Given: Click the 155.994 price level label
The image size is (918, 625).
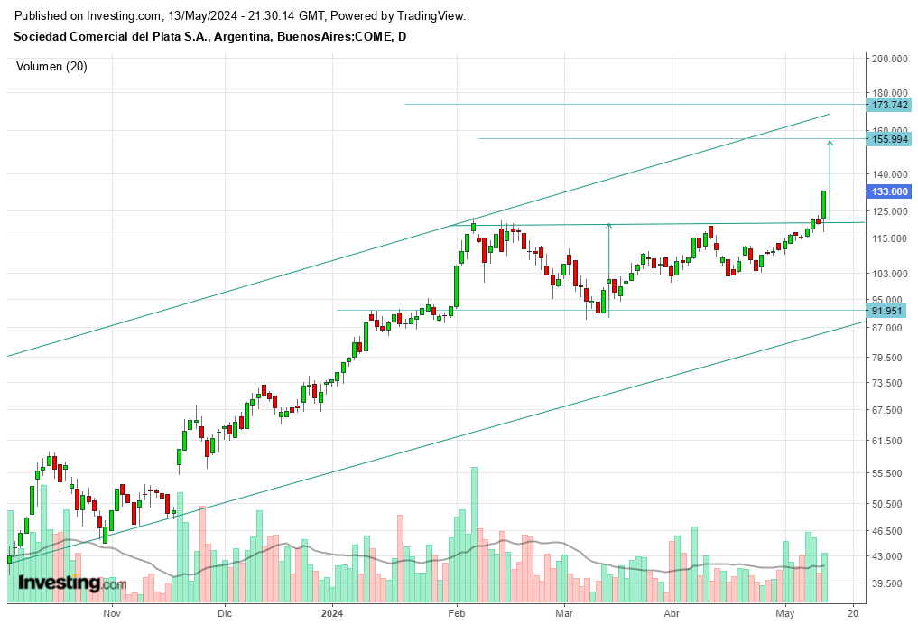Looking at the screenshot, I should 889,139.
